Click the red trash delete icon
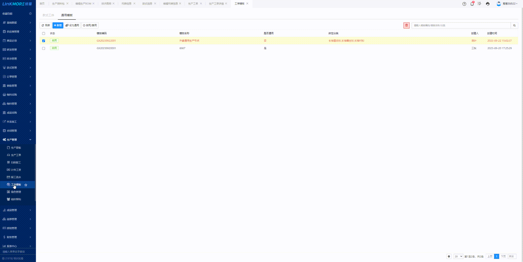Viewport: 523px width, 262px height. [x=406, y=25]
